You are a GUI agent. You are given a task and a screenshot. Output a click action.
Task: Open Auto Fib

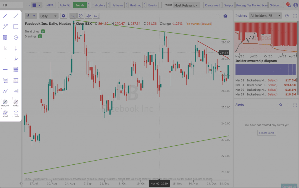click(x=65, y=5)
